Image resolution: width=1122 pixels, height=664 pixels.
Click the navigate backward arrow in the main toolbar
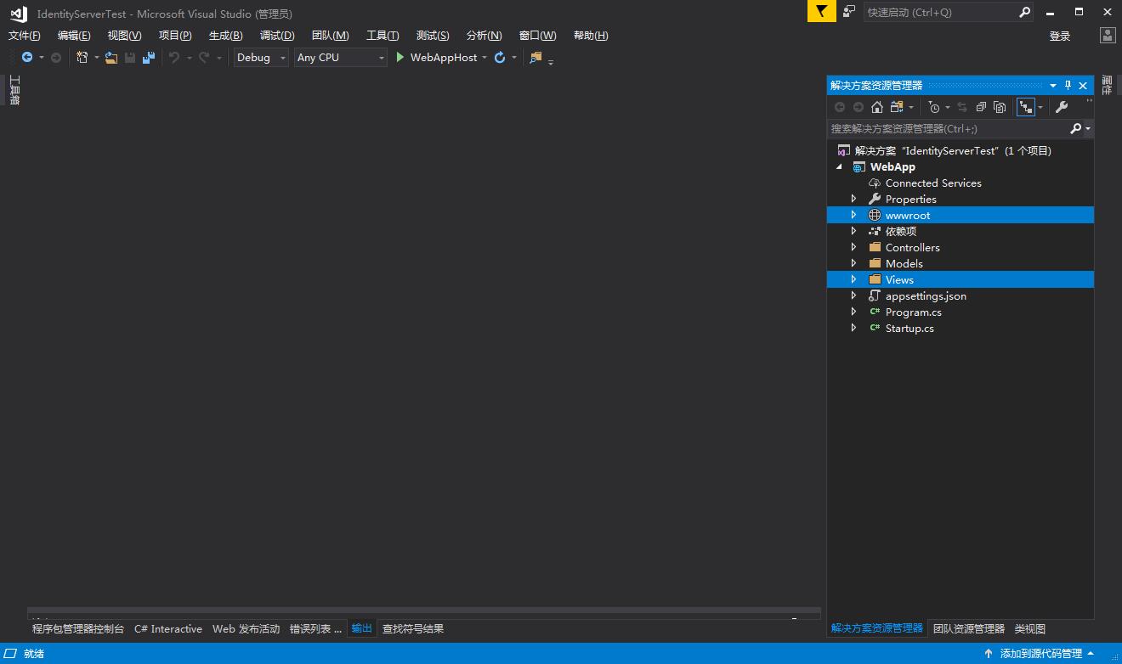click(27, 58)
